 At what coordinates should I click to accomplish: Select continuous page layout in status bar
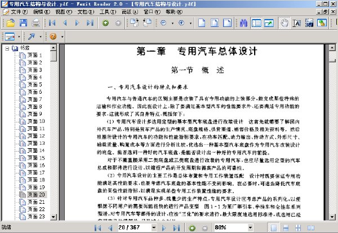tap(286, 227)
